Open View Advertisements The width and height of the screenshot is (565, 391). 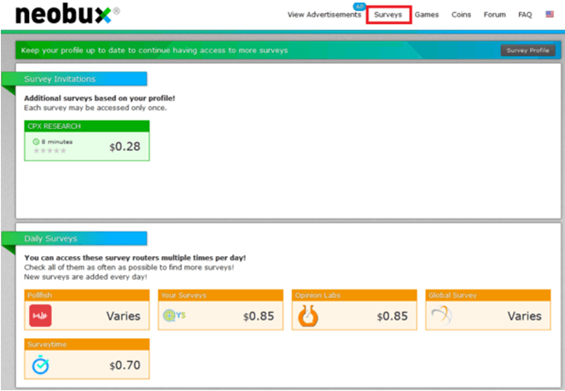pyautogui.click(x=324, y=15)
